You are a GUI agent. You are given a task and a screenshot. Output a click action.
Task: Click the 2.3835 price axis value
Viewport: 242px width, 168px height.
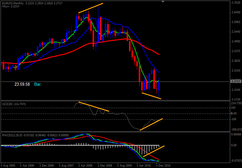235,61
